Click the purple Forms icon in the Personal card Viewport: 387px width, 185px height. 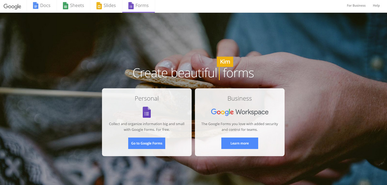[x=147, y=112]
